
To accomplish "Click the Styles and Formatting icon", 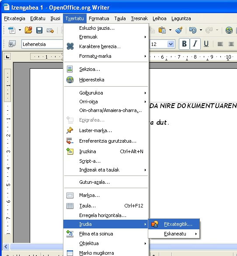I will click(12, 44).
